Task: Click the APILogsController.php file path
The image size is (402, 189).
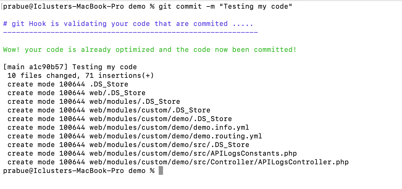Action: point(219,162)
